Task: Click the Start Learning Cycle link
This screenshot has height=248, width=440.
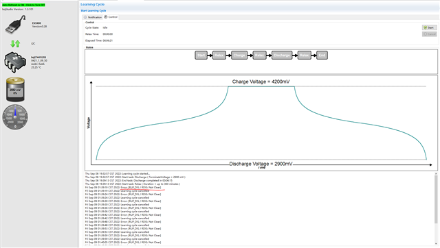Action: pos(93,11)
